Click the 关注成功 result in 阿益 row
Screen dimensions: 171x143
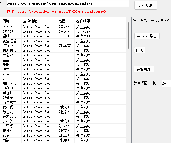click(x=83, y=140)
